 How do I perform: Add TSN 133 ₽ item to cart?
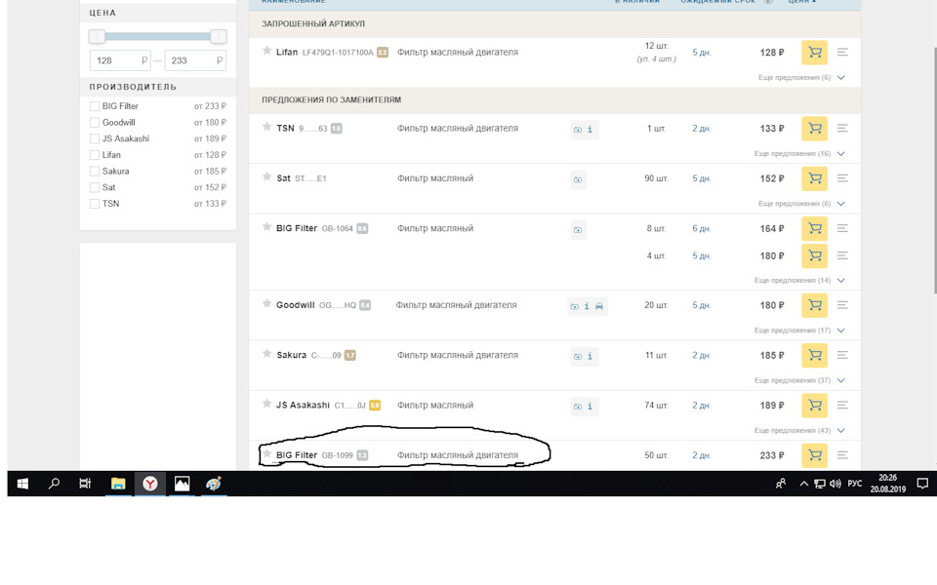814,129
